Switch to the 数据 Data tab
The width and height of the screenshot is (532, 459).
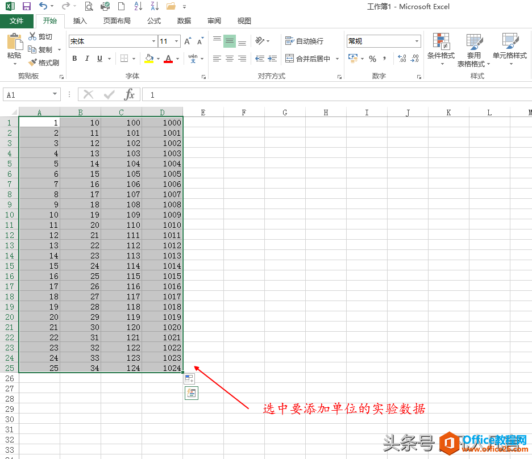click(x=184, y=20)
